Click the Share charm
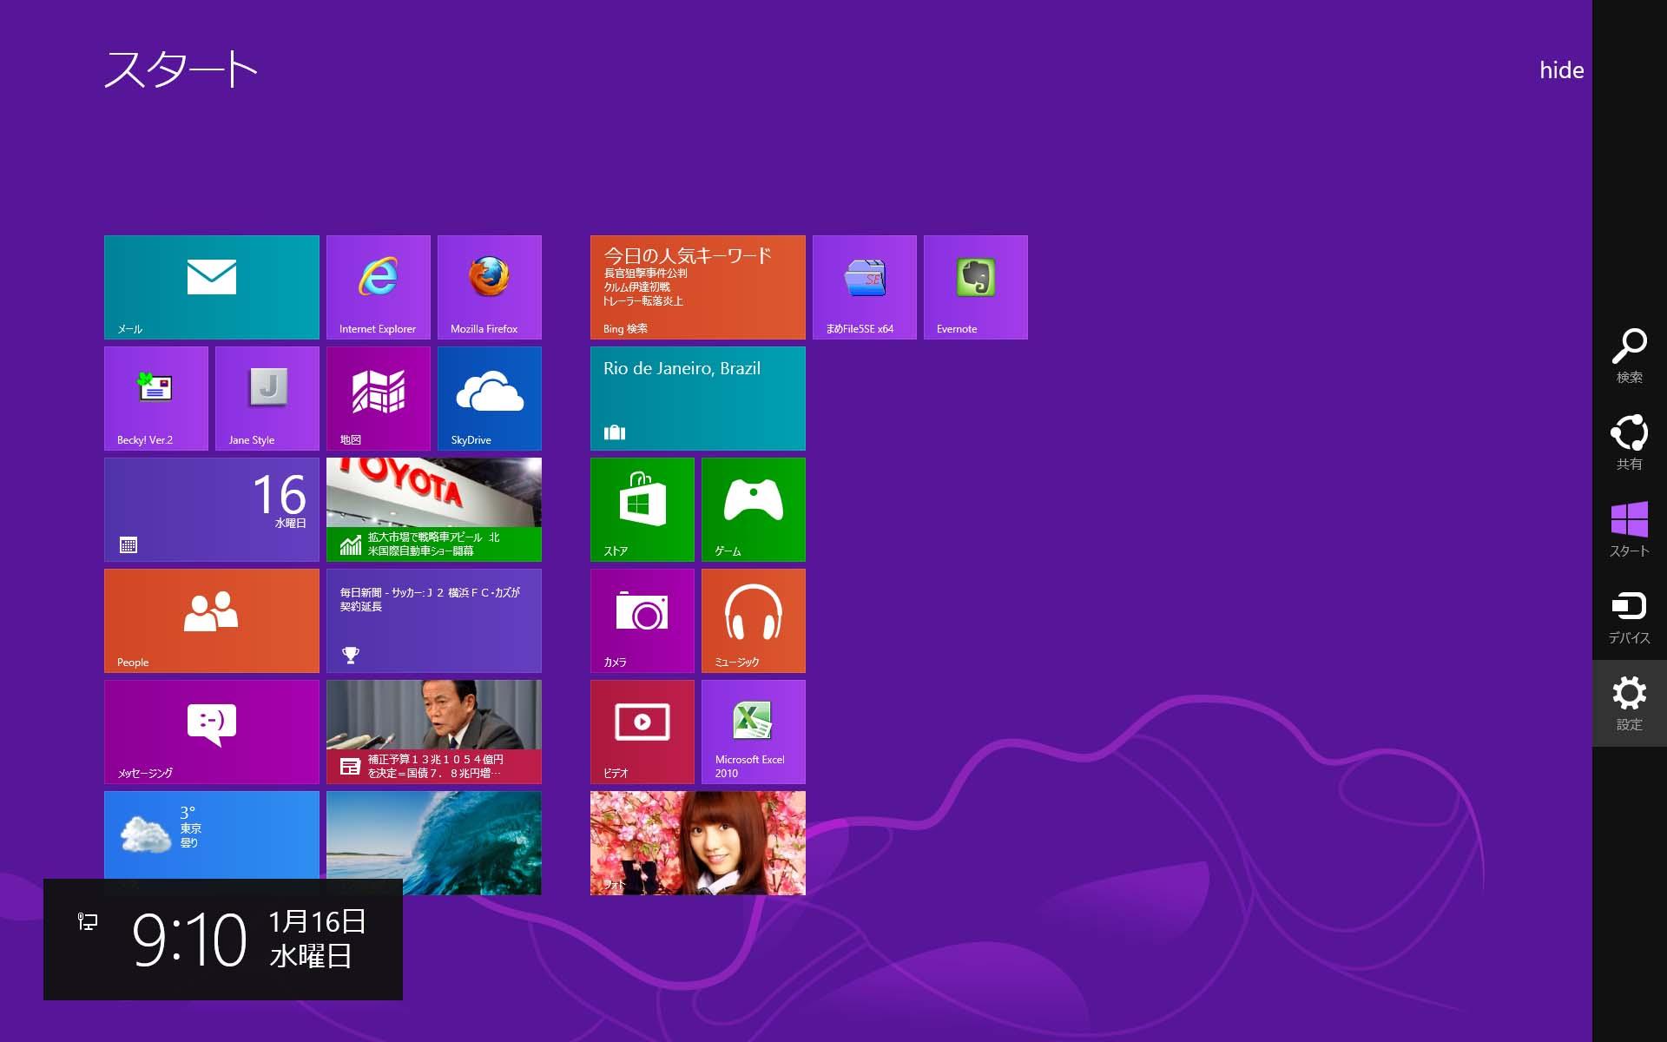The width and height of the screenshot is (1667, 1042). pyautogui.click(x=1629, y=443)
